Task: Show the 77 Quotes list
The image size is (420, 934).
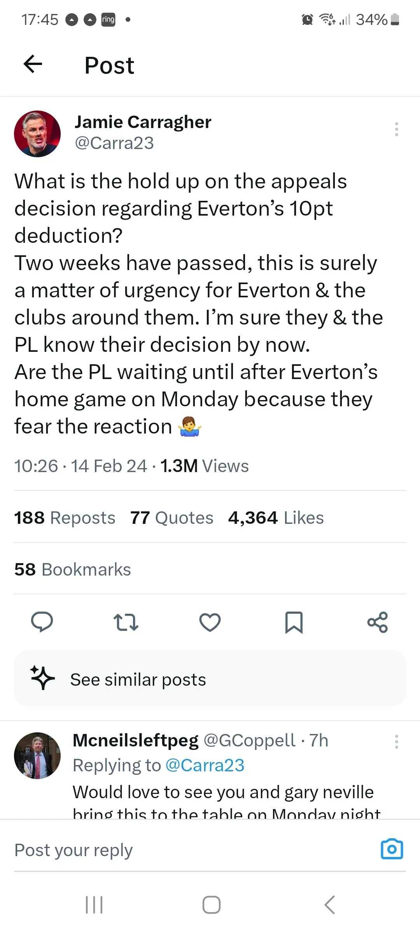Action: (x=172, y=518)
